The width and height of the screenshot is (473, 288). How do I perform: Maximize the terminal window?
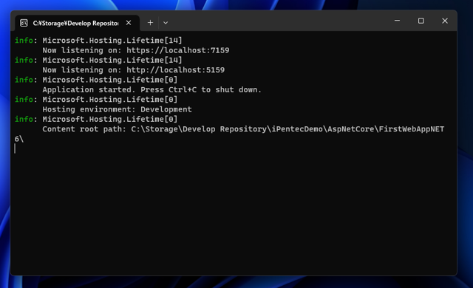coord(421,21)
